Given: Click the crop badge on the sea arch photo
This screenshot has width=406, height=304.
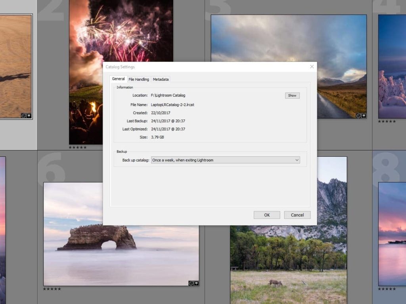Looking at the screenshot, I should (196, 283).
